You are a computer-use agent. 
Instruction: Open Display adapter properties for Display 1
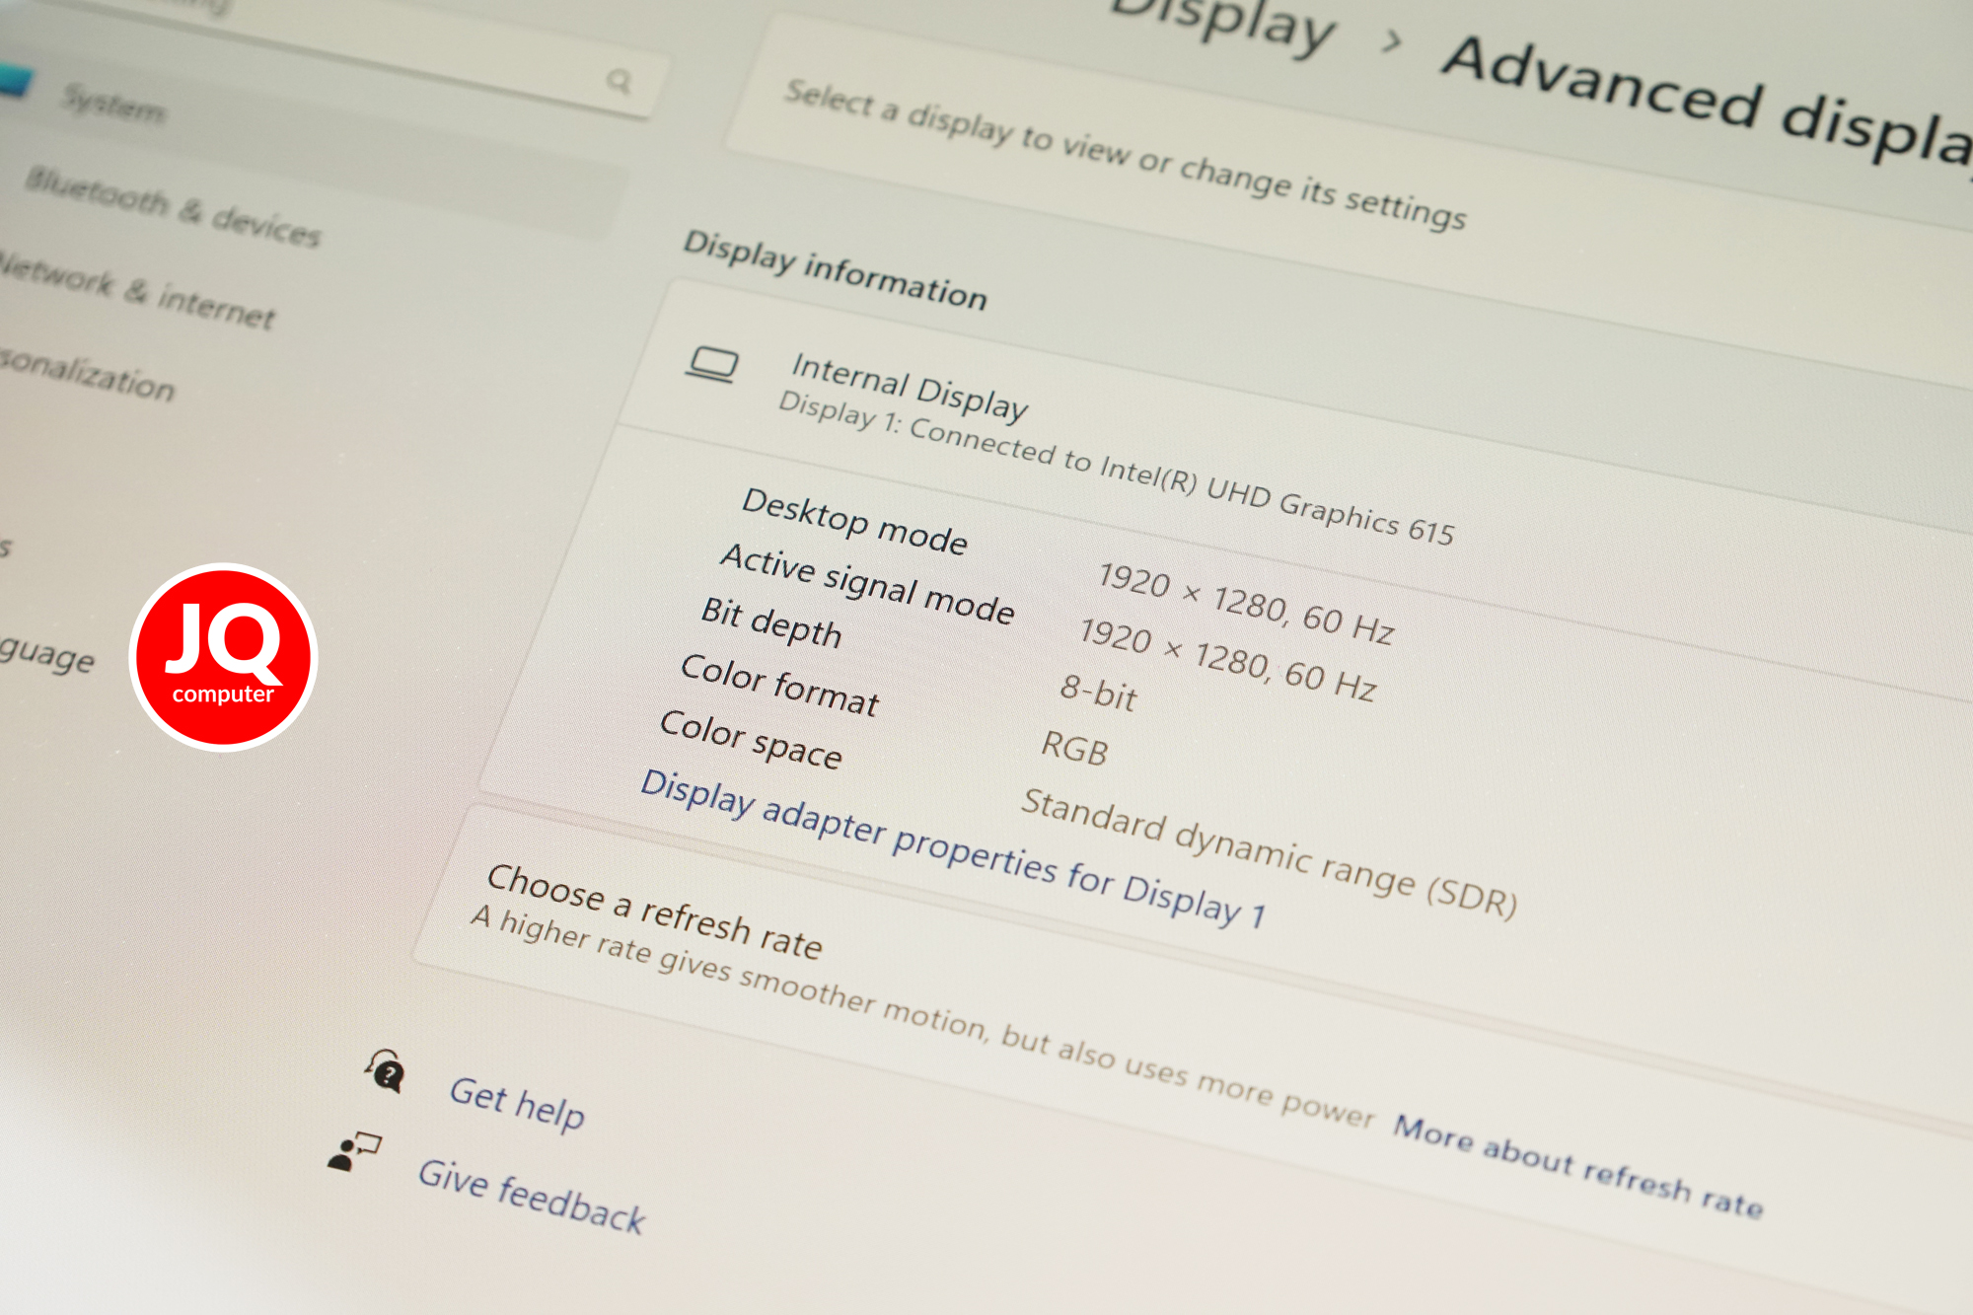coord(952,849)
